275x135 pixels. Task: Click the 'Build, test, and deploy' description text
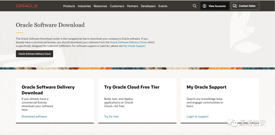119,102
